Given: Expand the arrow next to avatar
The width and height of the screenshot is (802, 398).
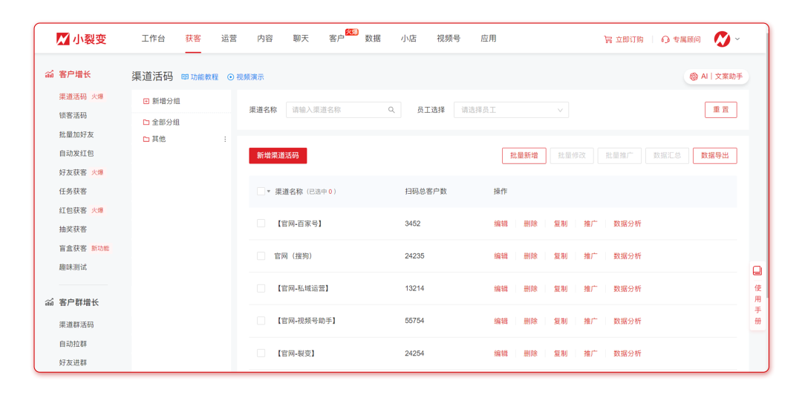Looking at the screenshot, I should click(x=737, y=39).
